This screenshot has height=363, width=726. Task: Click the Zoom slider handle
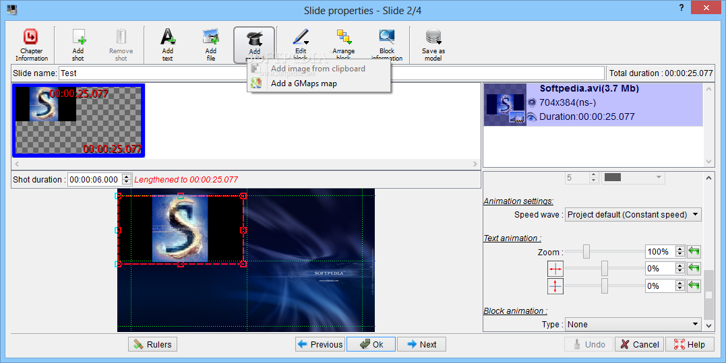[x=586, y=252]
